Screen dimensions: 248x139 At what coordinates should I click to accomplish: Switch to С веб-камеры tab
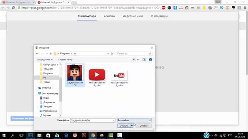pos(159,16)
